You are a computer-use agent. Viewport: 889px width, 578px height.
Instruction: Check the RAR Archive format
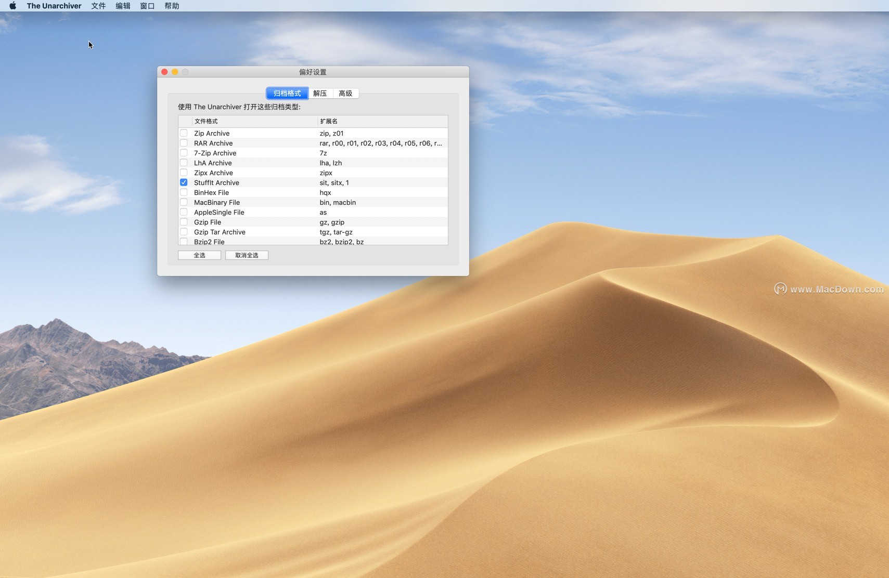click(184, 143)
